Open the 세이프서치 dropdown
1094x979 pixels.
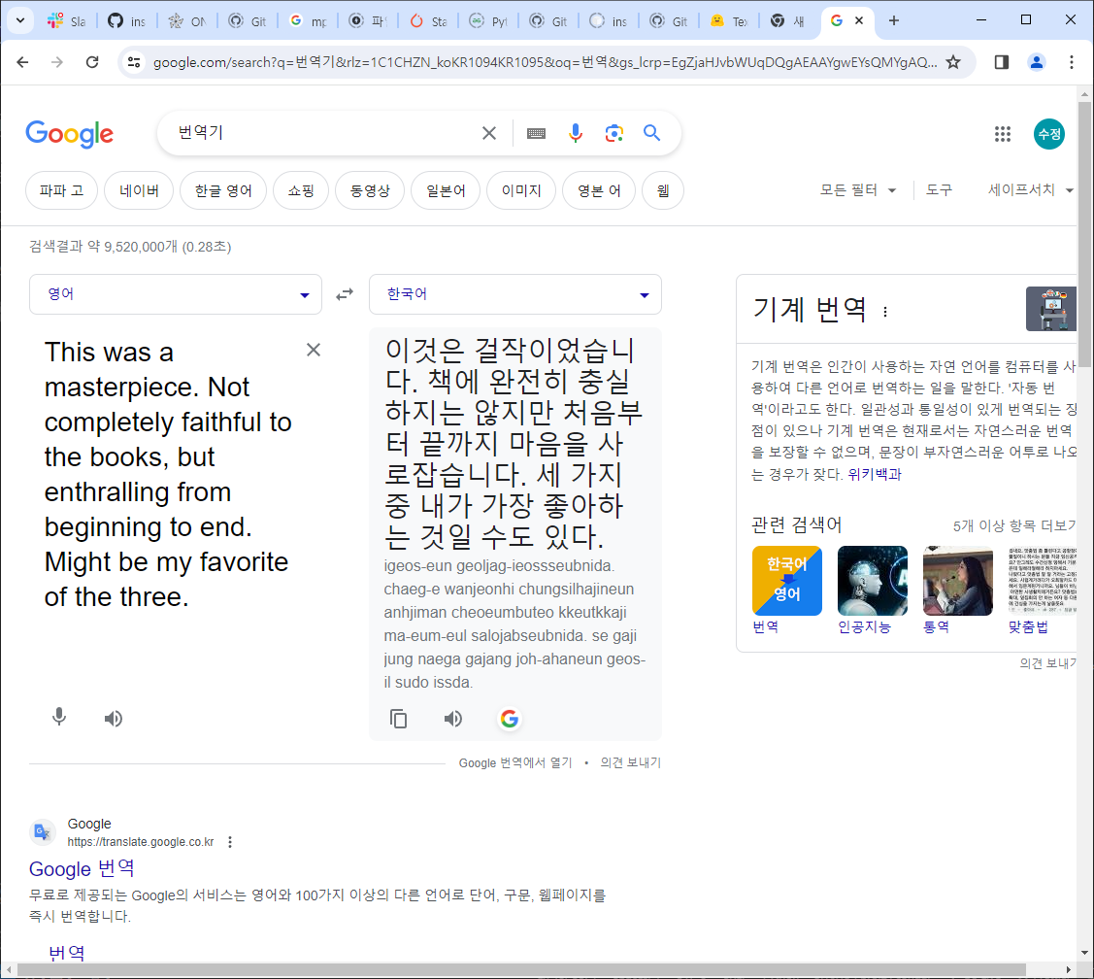coord(1030,190)
